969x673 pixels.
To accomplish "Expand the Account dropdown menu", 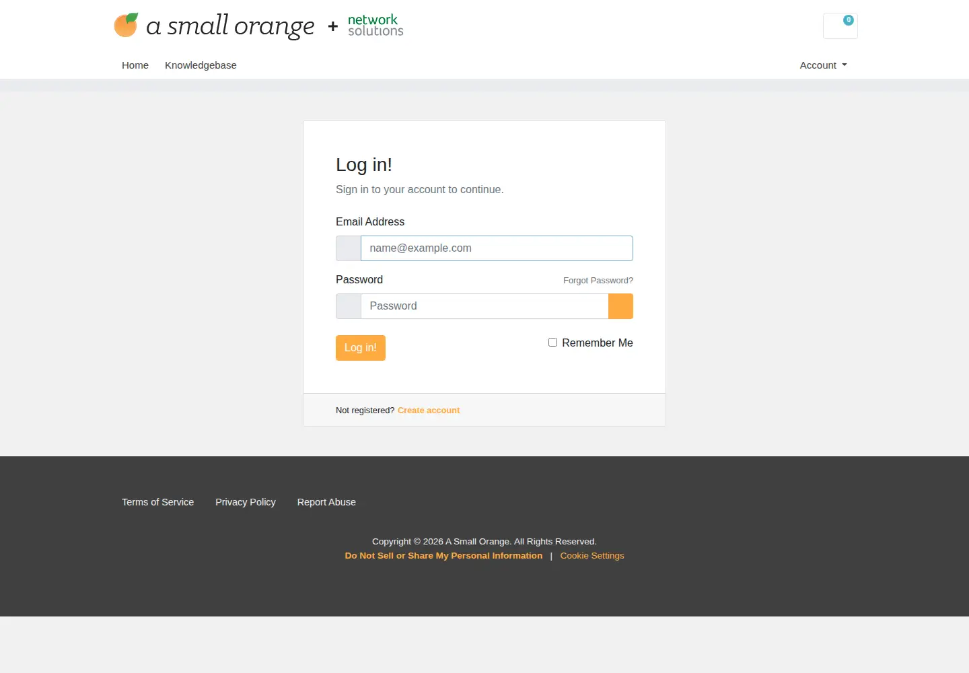I will [823, 65].
